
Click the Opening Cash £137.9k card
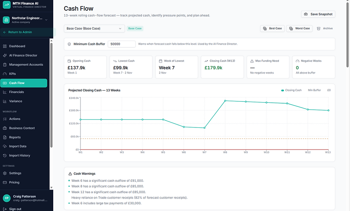pyautogui.click(x=85, y=67)
